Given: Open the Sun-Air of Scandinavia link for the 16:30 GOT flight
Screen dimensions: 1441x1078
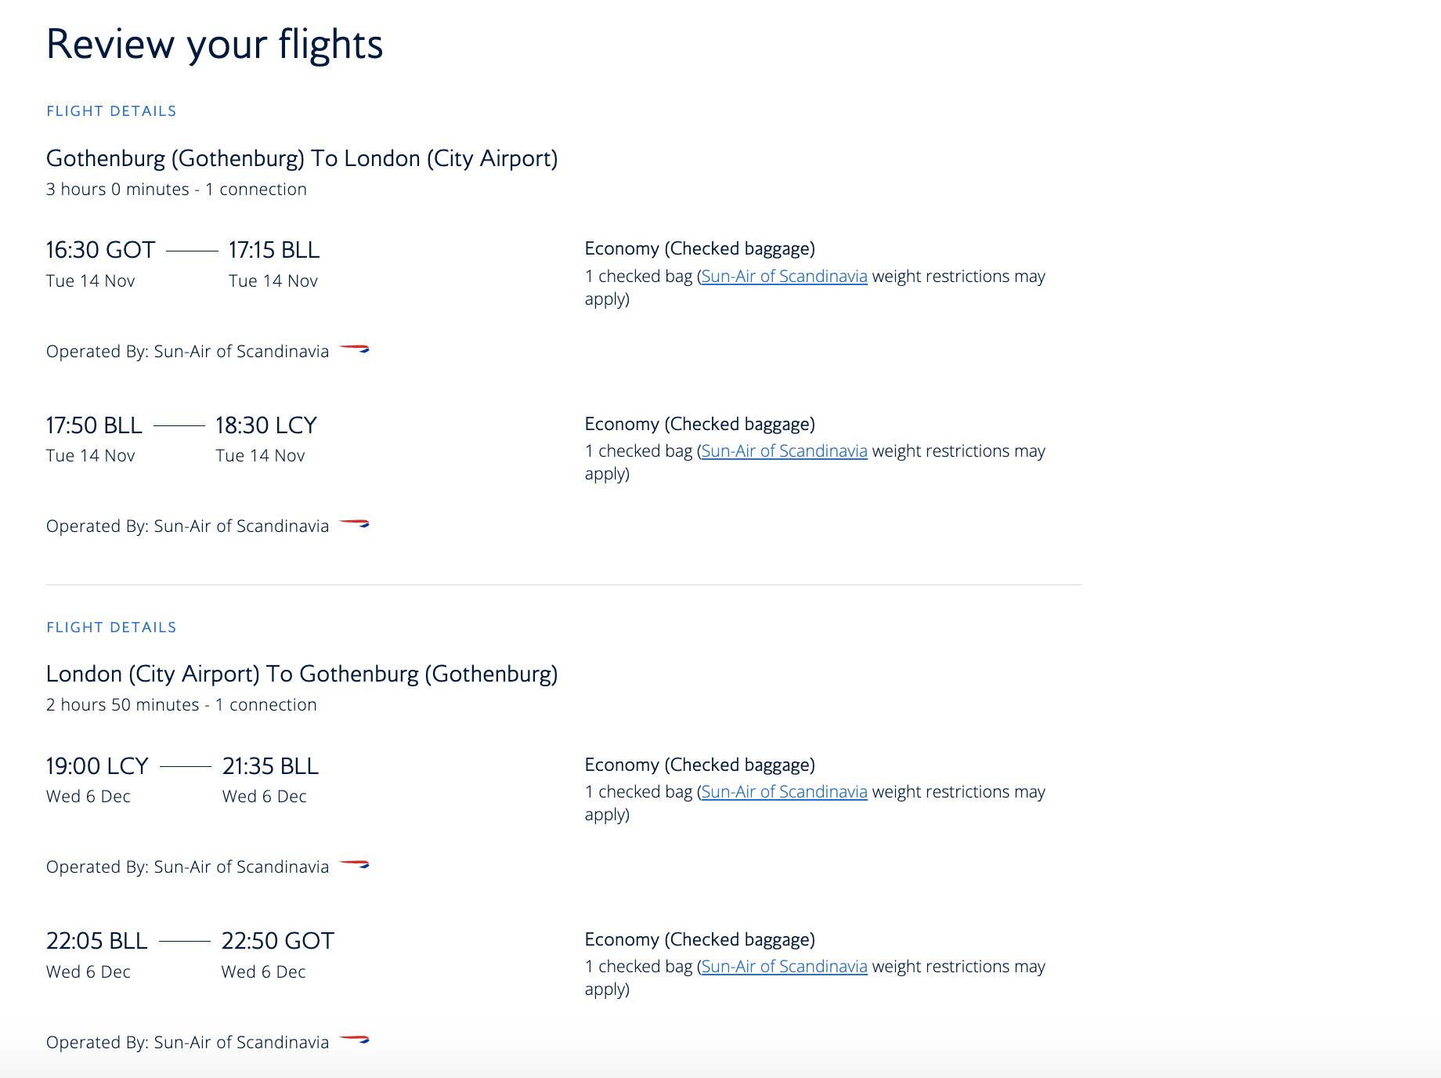Looking at the screenshot, I should (x=784, y=277).
